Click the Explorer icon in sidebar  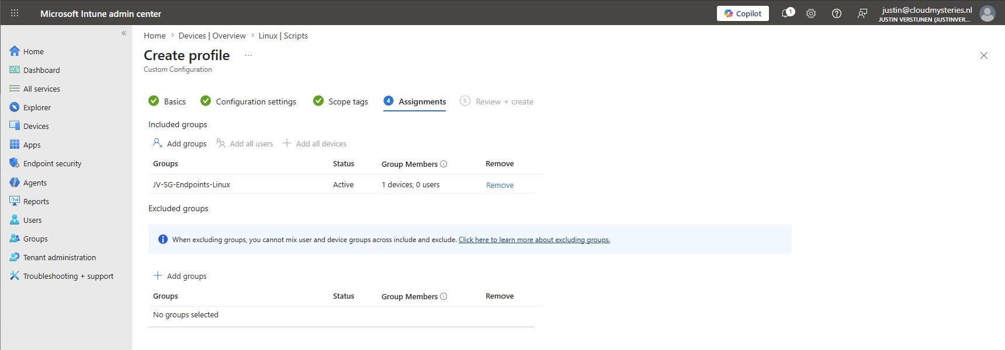[15, 107]
